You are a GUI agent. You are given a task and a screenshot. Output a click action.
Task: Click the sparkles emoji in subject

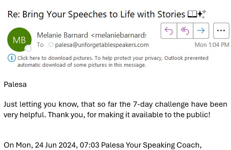202,14
